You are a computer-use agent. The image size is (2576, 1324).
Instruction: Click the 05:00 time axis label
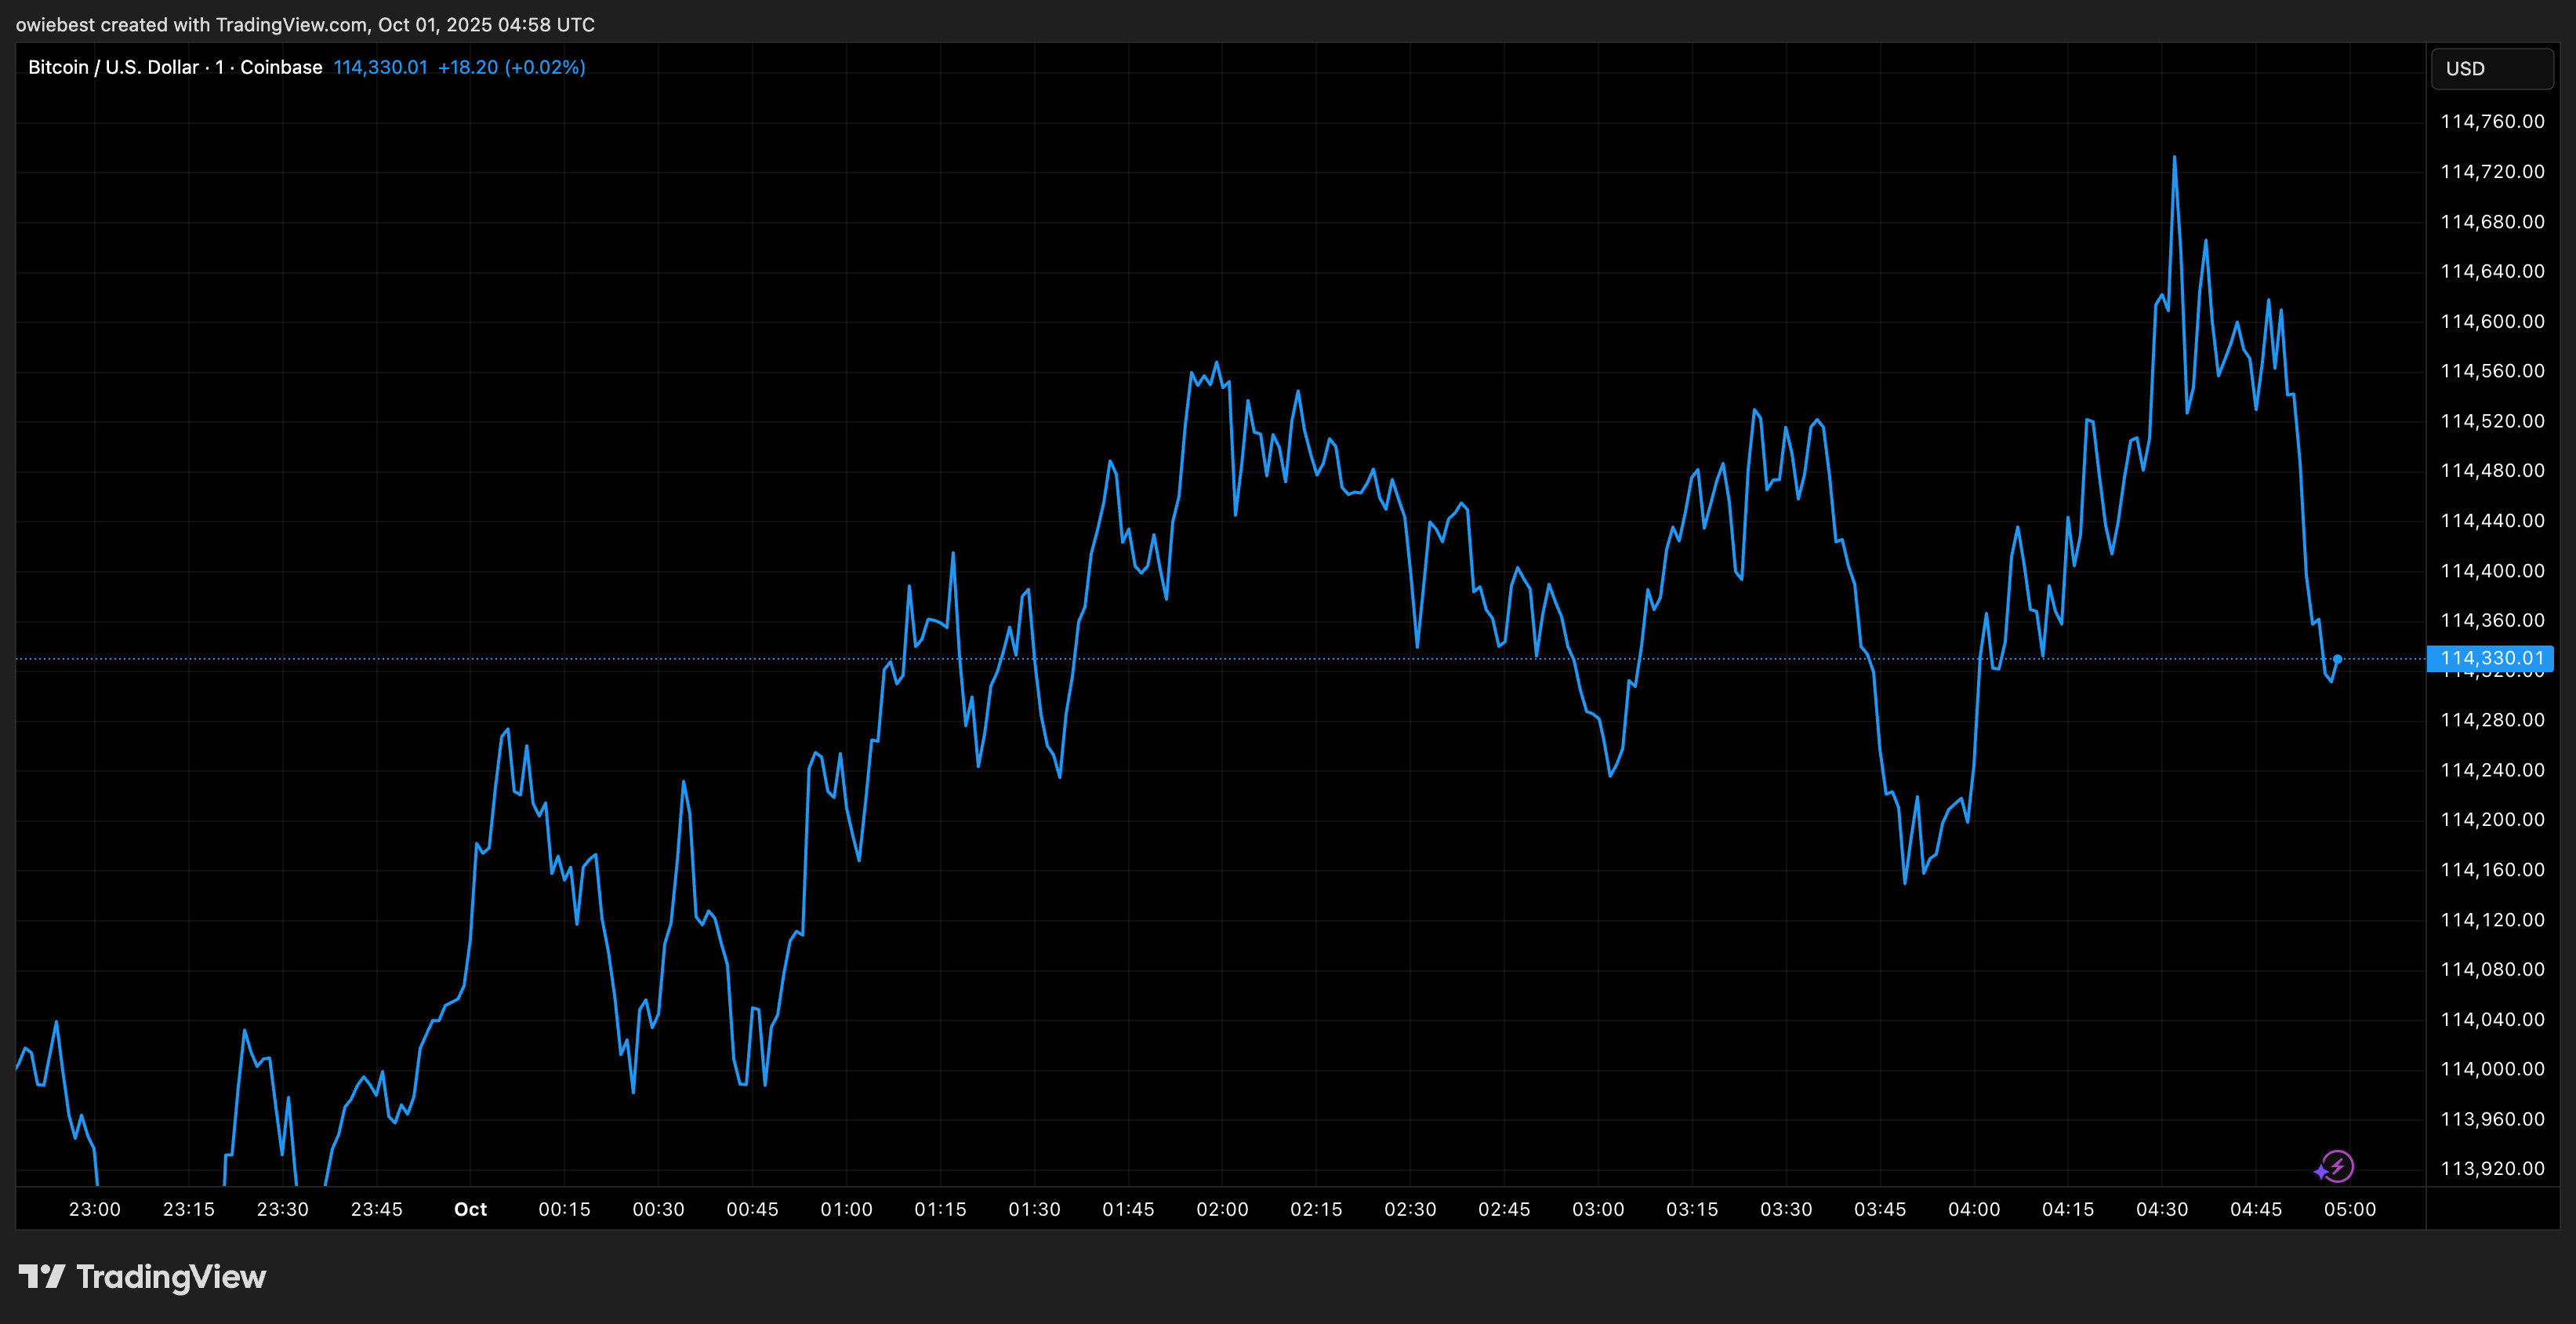pyautogui.click(x=2349, y=1209)
